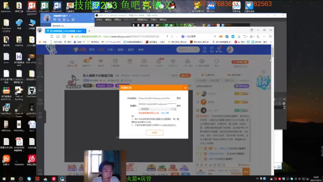
Task: Open Douyu follow heart icon in header
Action: pyautogui.click(x=212, y=49)
